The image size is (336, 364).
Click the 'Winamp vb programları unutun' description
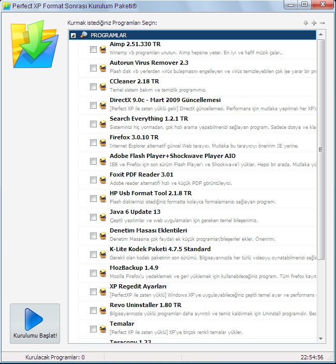click(x=196, y=53)
